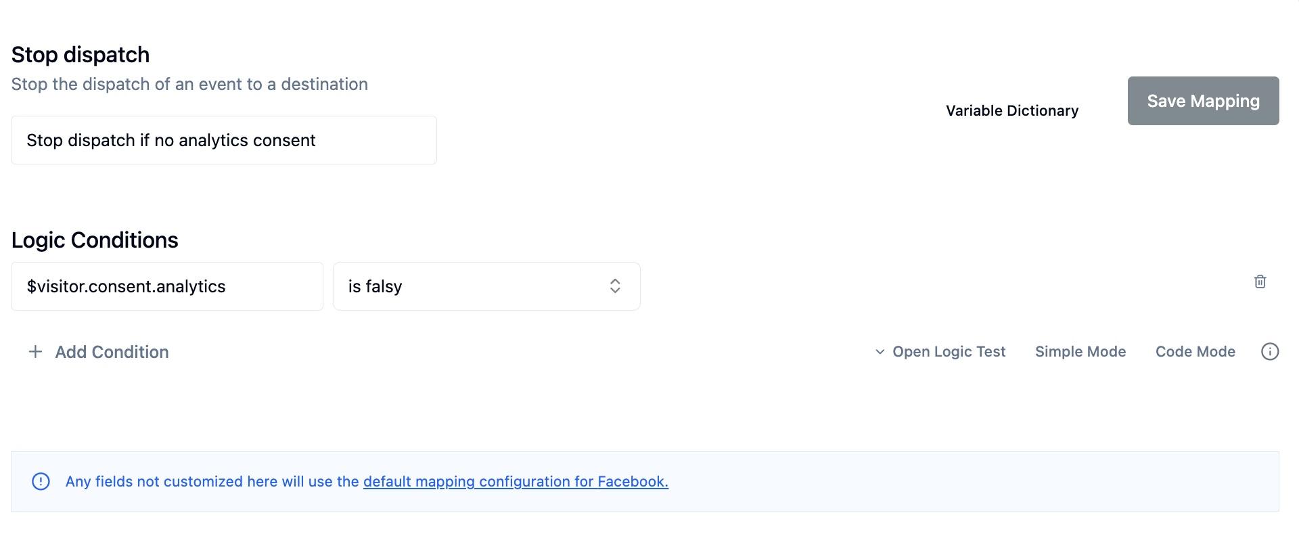Switch to Simple Mode

coord(1080,352)
